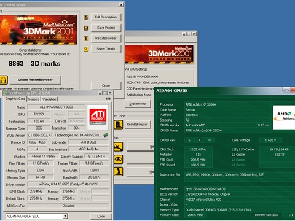The height and width of the screenshot is (221, 295).
Task: Click the yellow benchmark run icon
Action: pos(119,147)
